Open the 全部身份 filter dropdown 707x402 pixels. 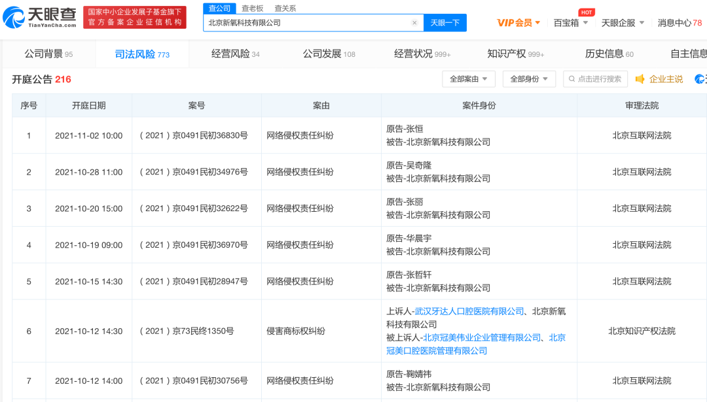click(528, 78)
